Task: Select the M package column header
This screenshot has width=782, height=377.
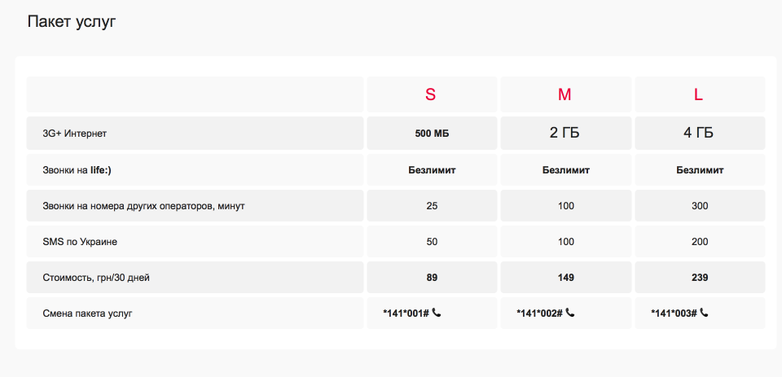Action: (x=565, y=94)
